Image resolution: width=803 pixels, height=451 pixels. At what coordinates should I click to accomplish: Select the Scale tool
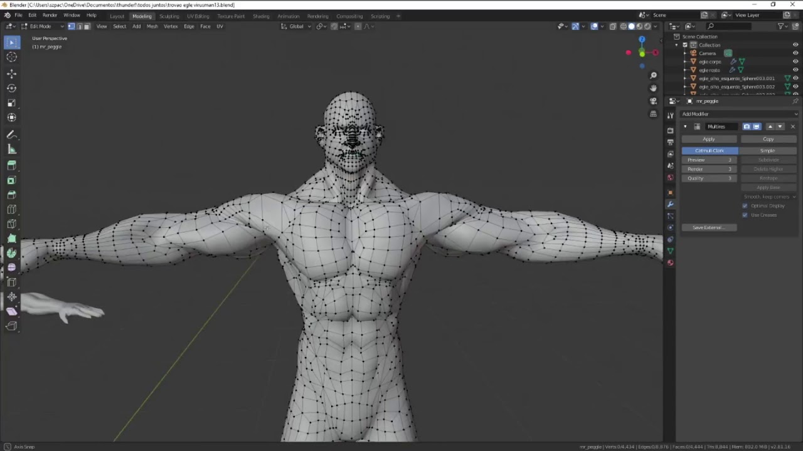click(x=11, y=103)
